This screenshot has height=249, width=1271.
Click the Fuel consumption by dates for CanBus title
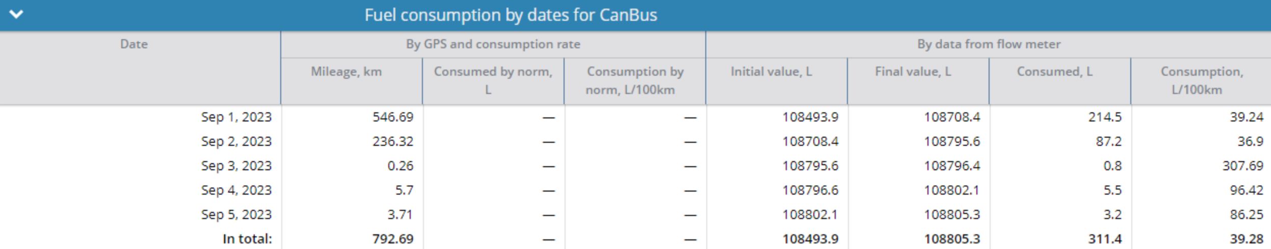pos(511,15)
